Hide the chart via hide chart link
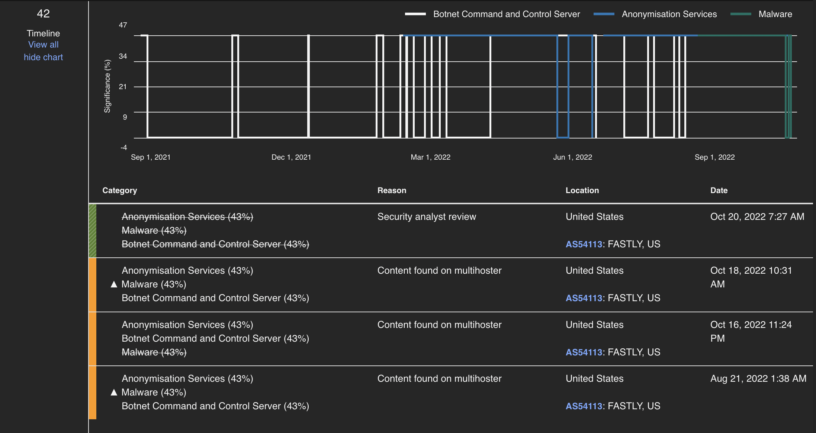The width and height of the screenshot is (816, 433). (x=43, y=57)
